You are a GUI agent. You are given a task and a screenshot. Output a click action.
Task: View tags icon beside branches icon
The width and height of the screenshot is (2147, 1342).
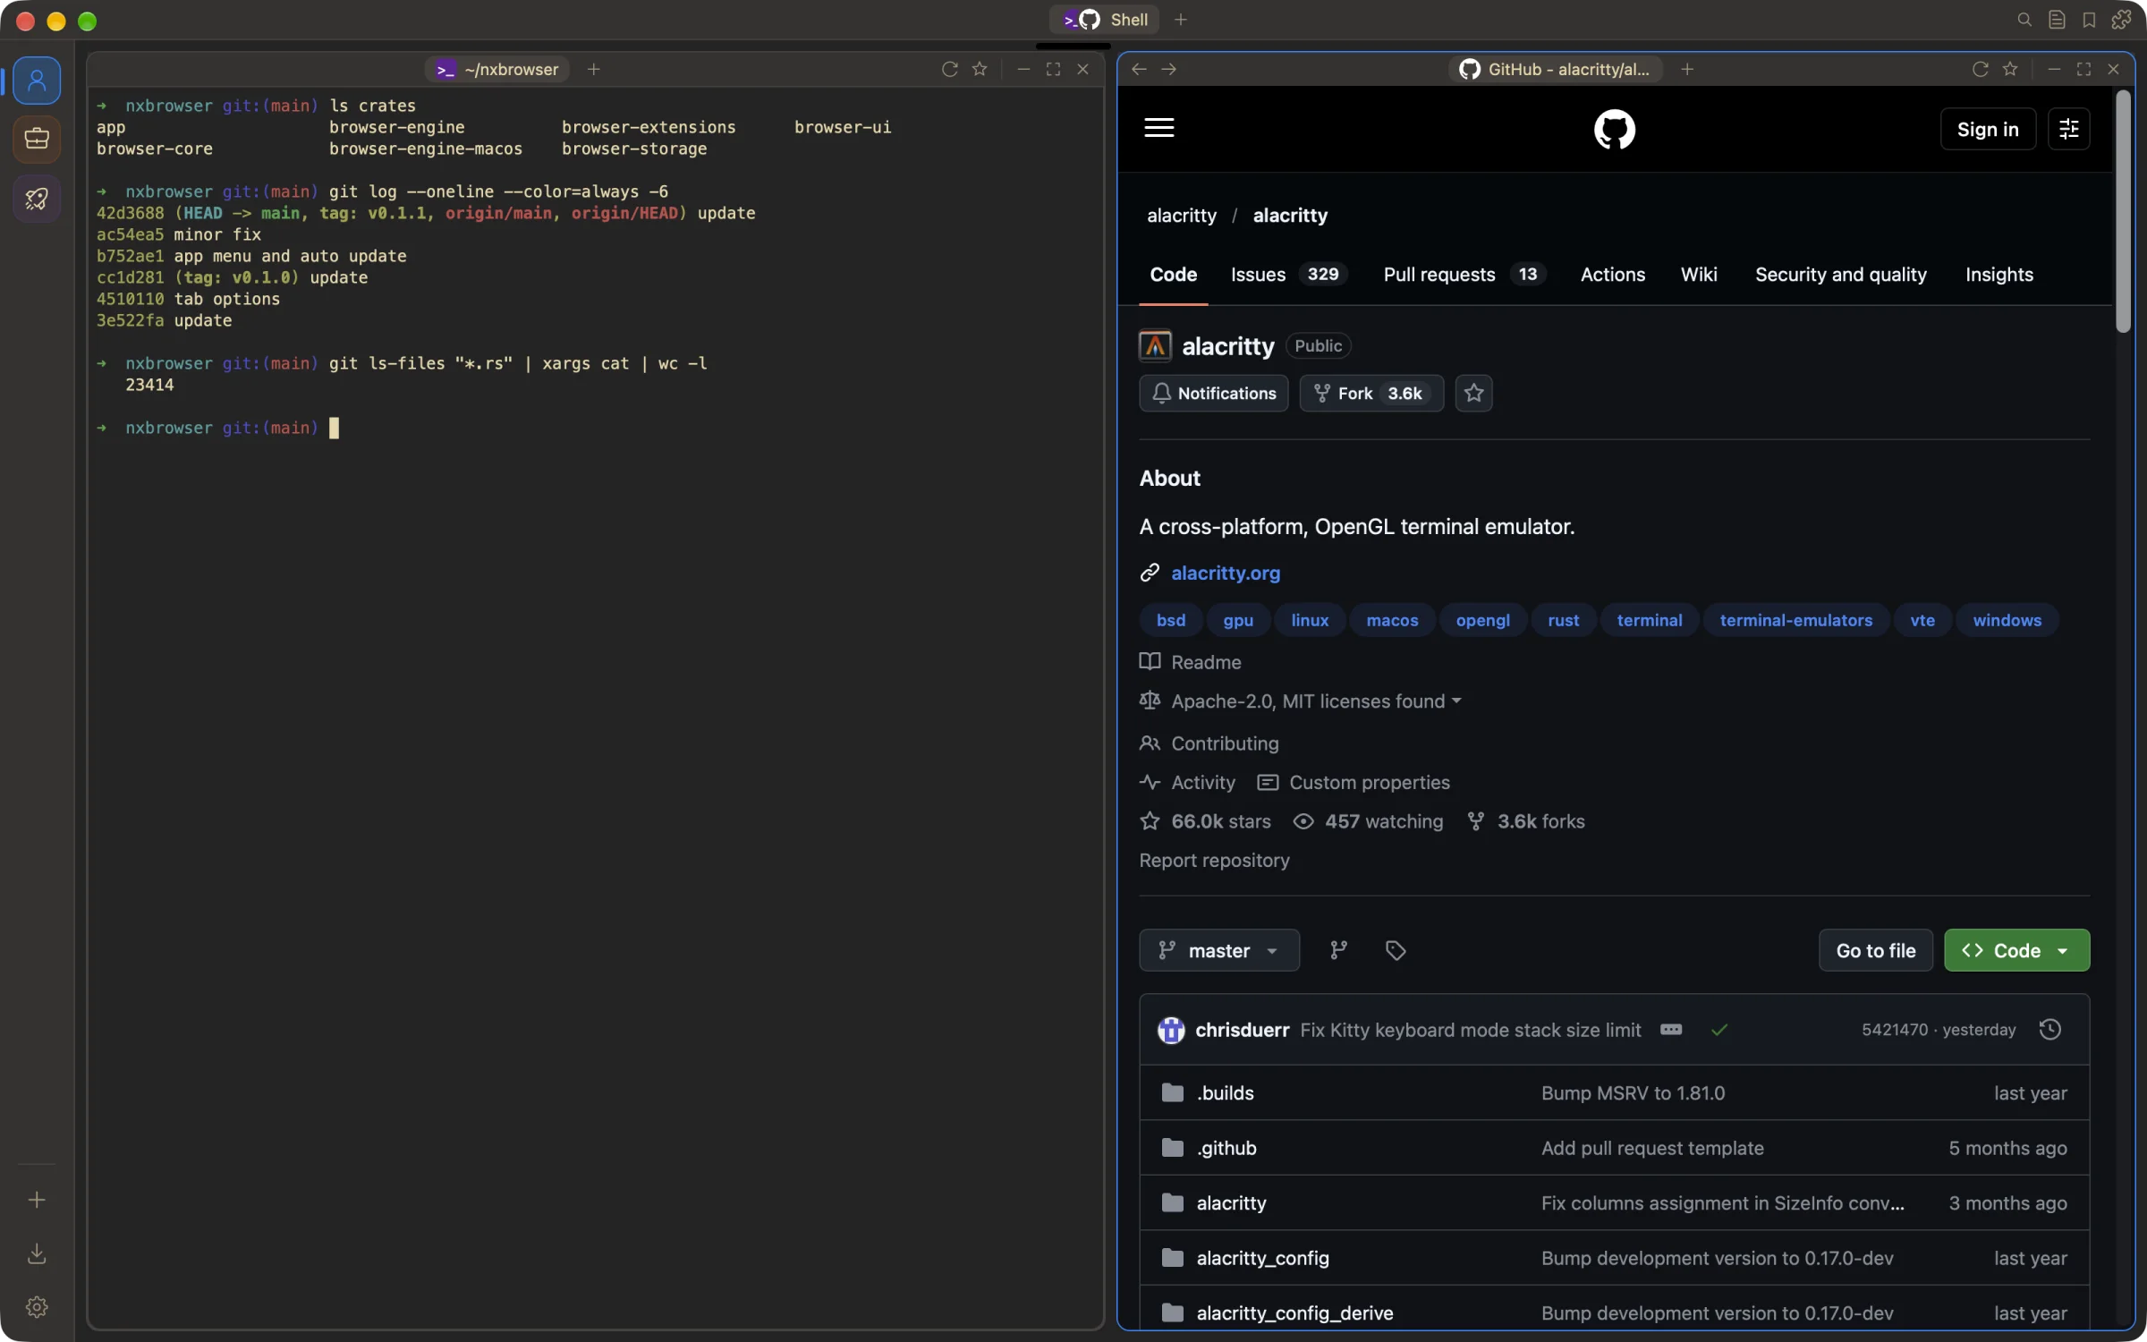[x=1396, y=950]
